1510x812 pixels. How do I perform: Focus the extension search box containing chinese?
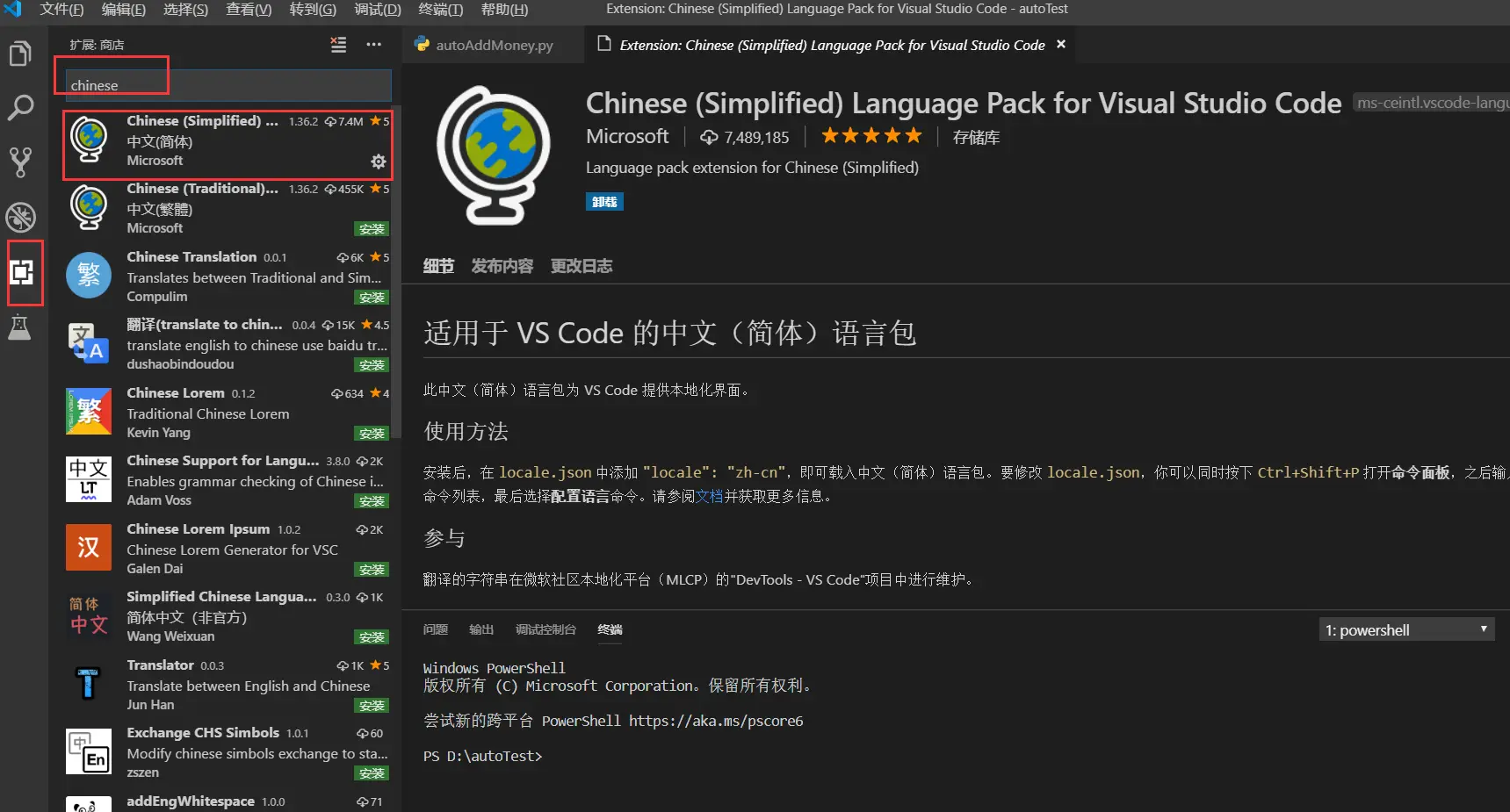coord(227,85)
